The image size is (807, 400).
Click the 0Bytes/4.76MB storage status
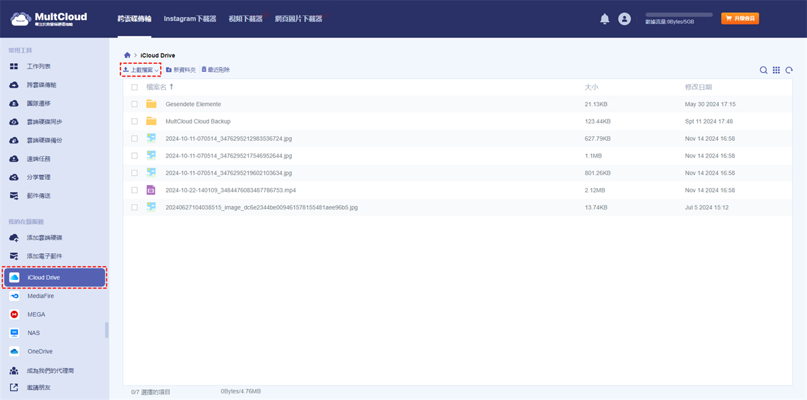tap(241, 391)
